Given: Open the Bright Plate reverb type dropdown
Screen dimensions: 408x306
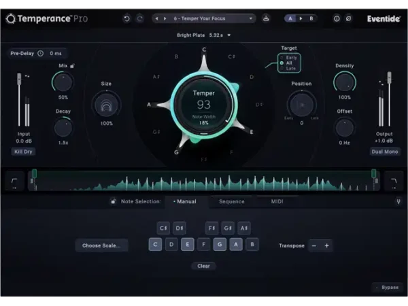Looking at the screenshot, I should pos(204,35).
